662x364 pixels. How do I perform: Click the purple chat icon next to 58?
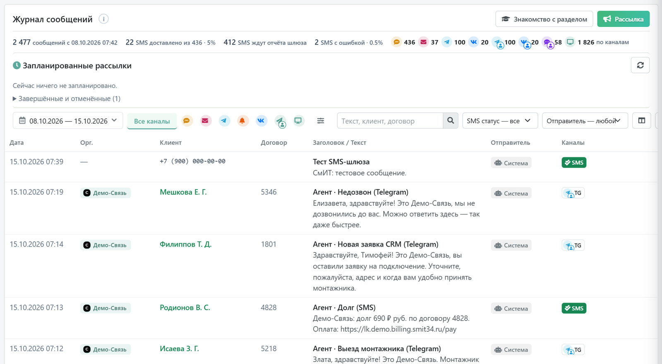tap(548, 43)
